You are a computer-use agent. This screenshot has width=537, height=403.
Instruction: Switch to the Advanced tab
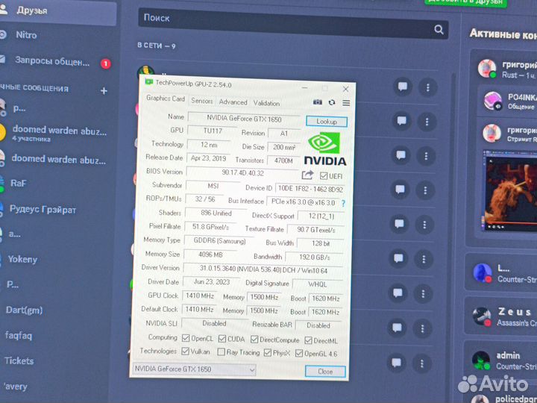[x=233, y=102]
